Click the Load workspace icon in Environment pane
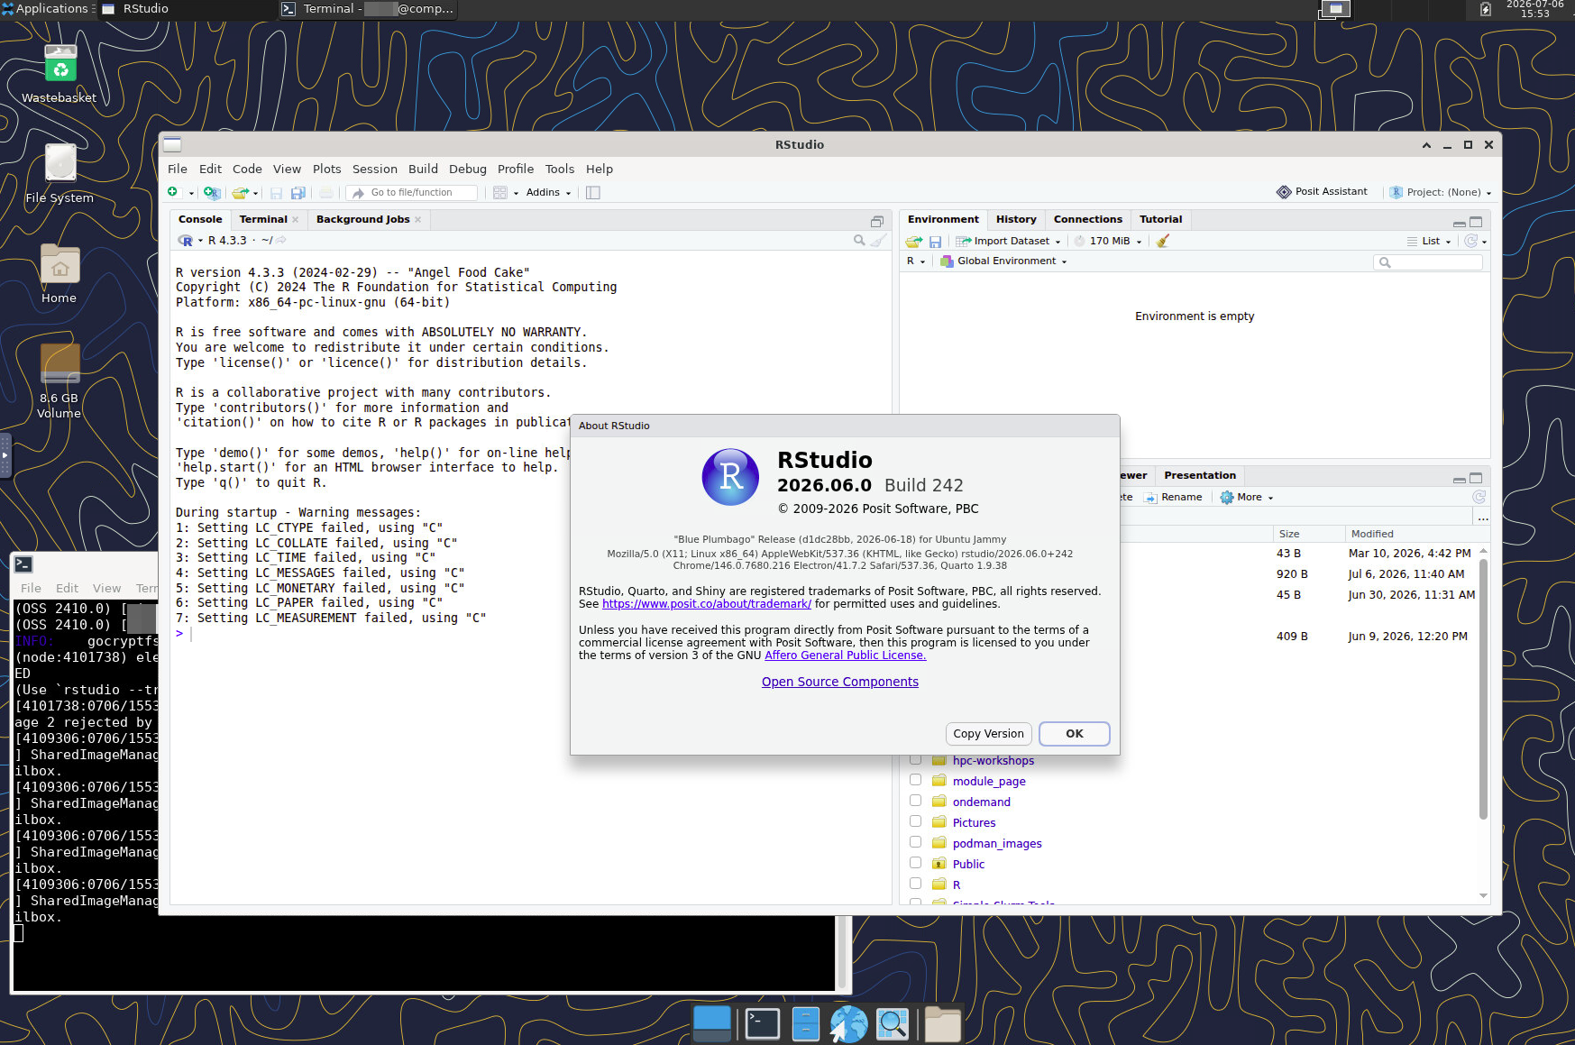Image resolution: width=1575 pixels, height=1045 pixels. (914, 241)
